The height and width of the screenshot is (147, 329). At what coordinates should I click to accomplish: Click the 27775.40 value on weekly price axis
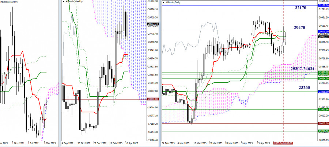pyautogui.click(x=153, y=34)
